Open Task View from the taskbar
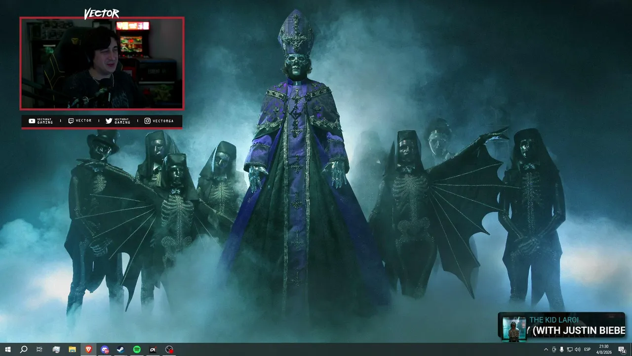Screen dimensions: 632x356 (39, 350)
